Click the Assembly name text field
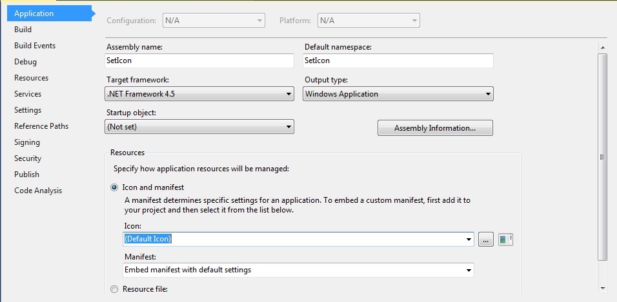 pos(199,61)
